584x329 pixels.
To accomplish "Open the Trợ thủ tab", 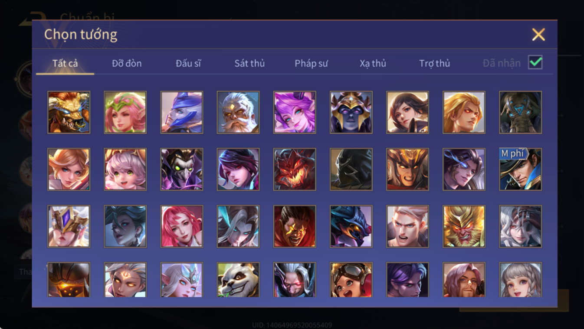I will tap(434, 63).
